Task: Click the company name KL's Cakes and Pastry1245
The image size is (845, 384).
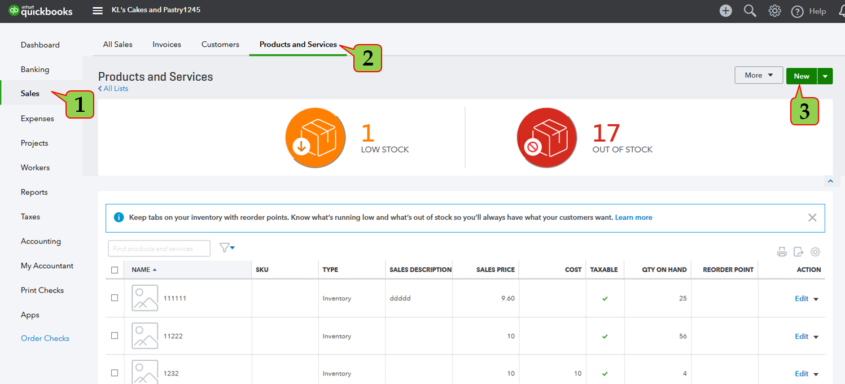Action: 156,10
